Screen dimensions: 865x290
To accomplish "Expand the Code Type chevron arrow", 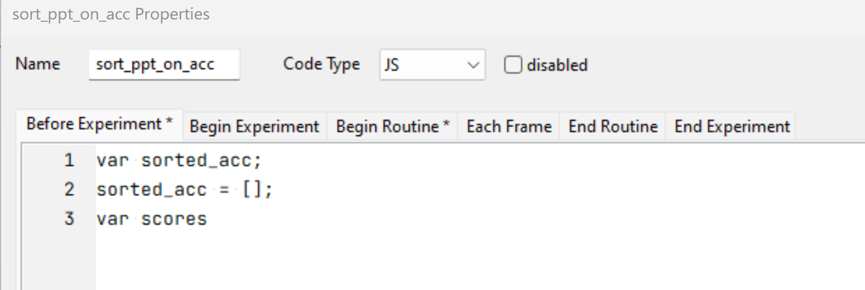I will 473,65.
